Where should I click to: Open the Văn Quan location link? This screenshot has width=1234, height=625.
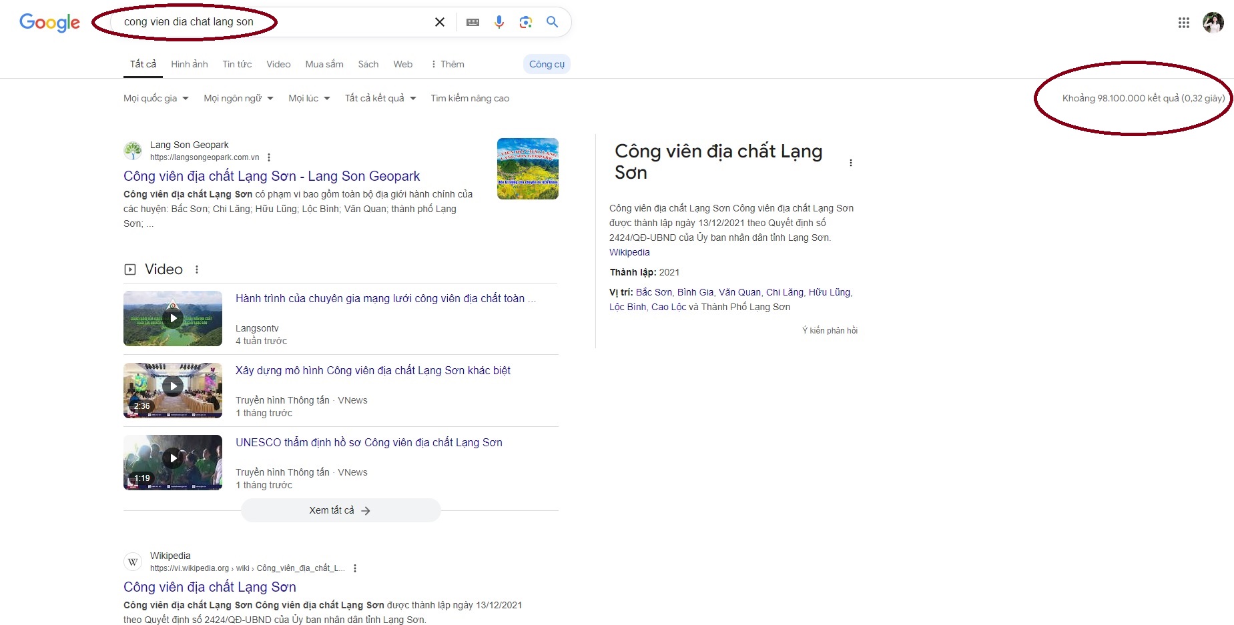point(739,292)
